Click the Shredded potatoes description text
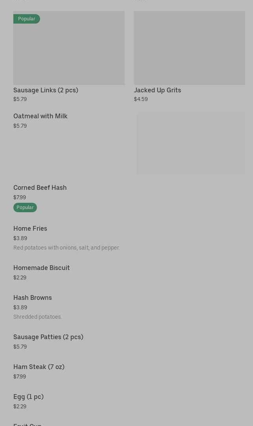 pyautogui.click(x=37, y=317)
